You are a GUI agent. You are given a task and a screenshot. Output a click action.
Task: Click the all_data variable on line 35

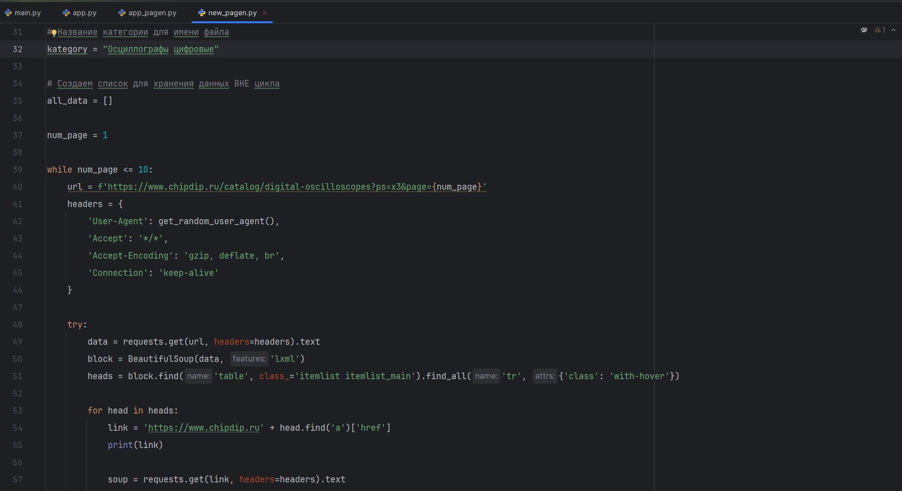pyautogui.click(x=67, y=101)
